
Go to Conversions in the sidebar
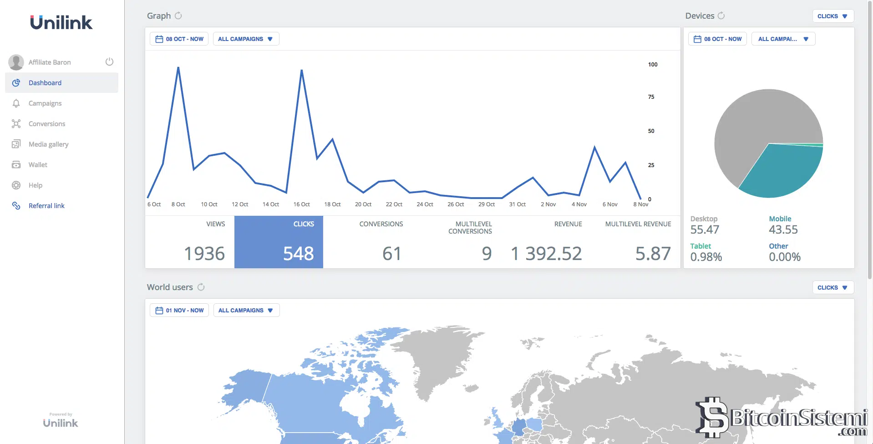coord(47,124)
